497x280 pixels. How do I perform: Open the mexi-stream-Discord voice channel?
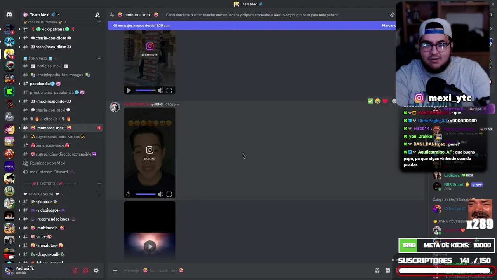49,171
